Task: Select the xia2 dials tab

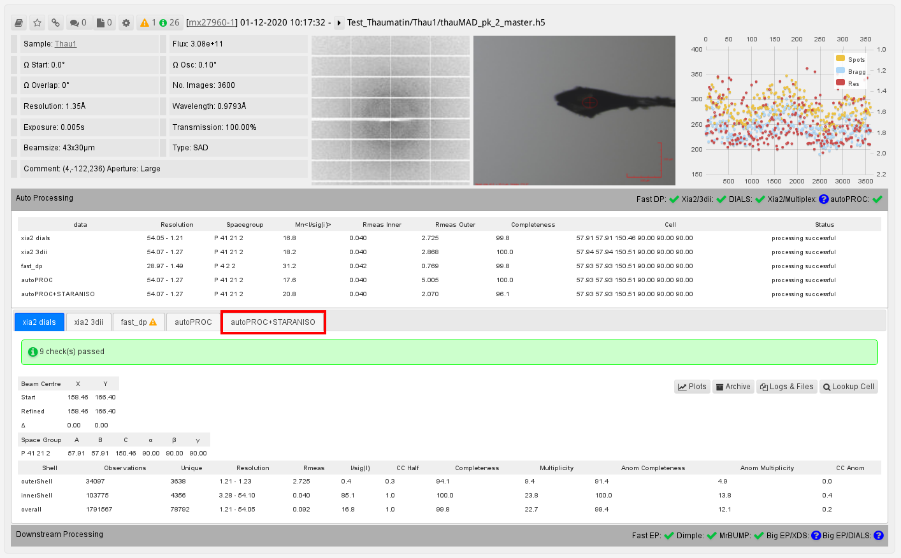Action: pos(40,322)
